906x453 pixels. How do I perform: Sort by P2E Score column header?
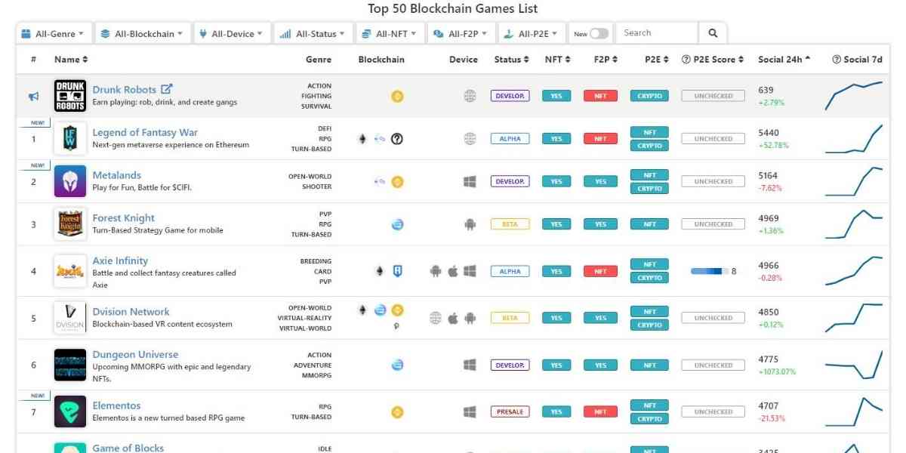coord(713,60)
